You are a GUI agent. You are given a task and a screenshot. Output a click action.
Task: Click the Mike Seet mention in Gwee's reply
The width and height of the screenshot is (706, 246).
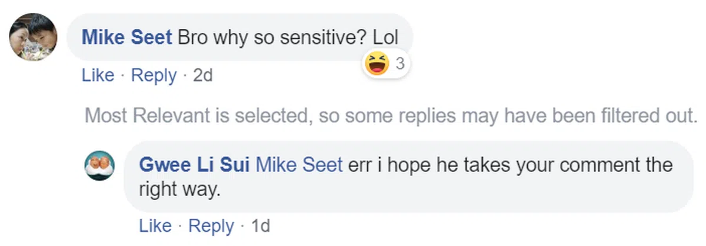(299, 165)
